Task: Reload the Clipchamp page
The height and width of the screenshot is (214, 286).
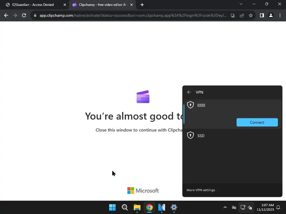Action: tap(24, 16)
